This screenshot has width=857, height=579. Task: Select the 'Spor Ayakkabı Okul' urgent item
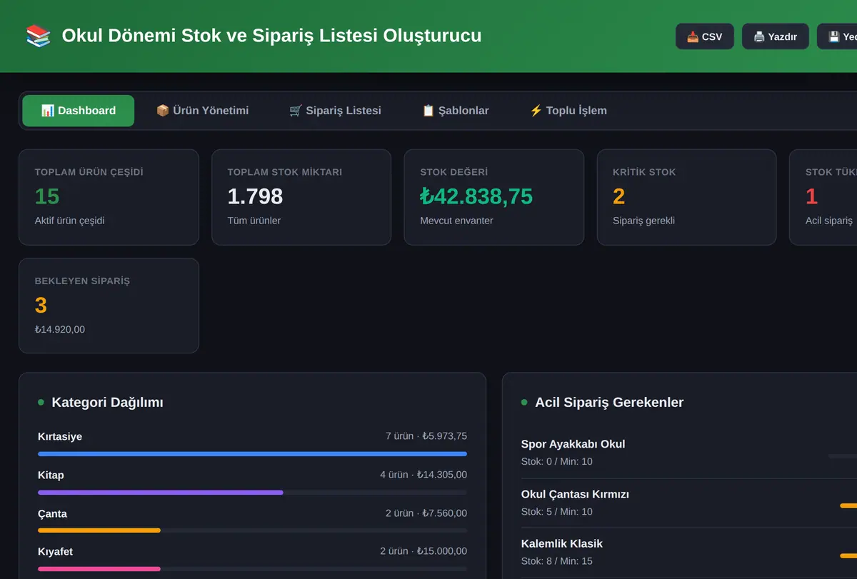(x=573, y=444)
